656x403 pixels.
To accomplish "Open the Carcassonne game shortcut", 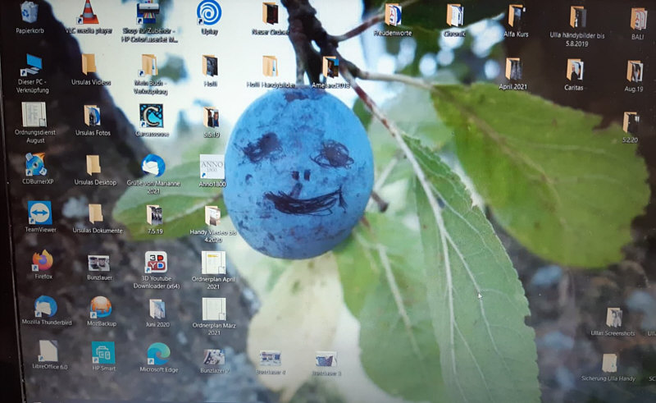I will [151, 115].
